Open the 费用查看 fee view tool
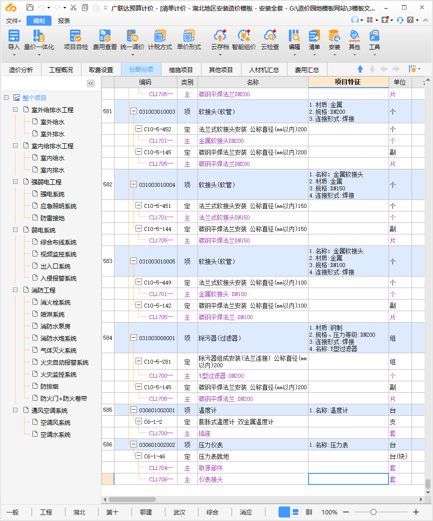 [x=104, y=36]
